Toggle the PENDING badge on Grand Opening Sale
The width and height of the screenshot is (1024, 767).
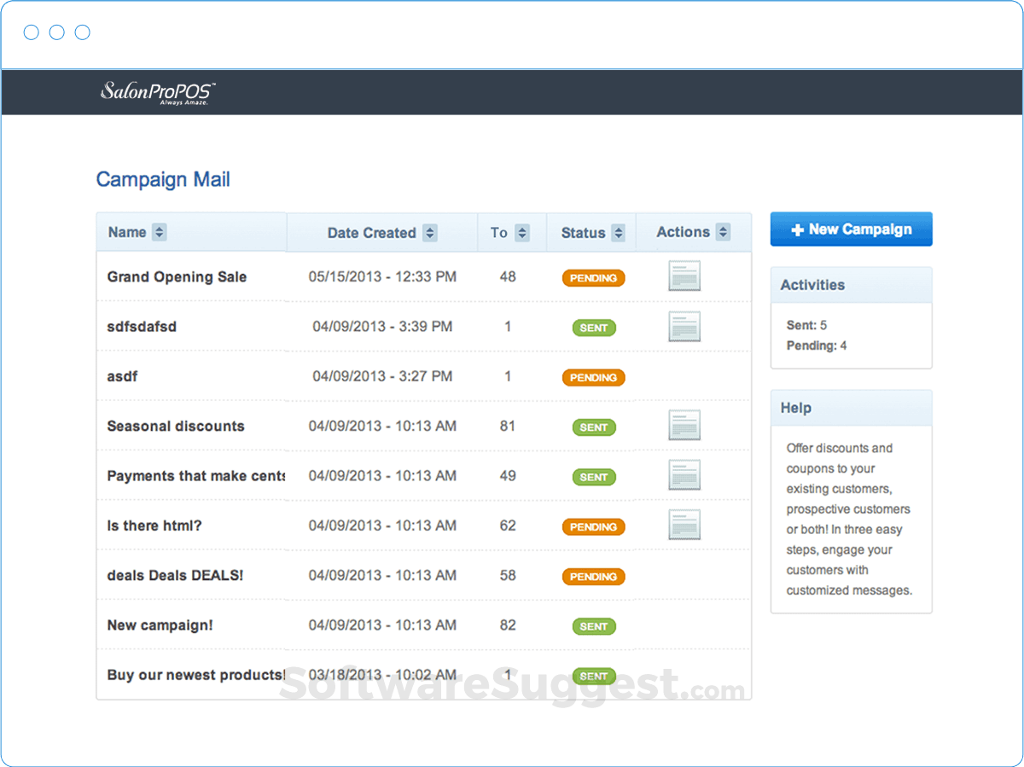(x=593, y=277)
